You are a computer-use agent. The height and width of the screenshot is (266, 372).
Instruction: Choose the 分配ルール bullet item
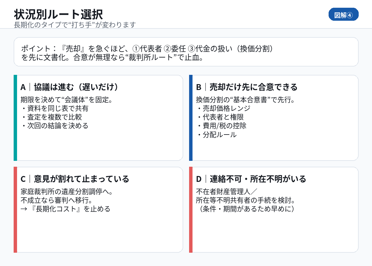click(x=217, y=135)
